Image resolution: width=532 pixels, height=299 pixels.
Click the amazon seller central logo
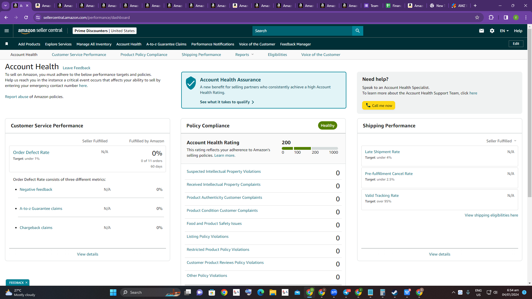click(x=40, y=31)
